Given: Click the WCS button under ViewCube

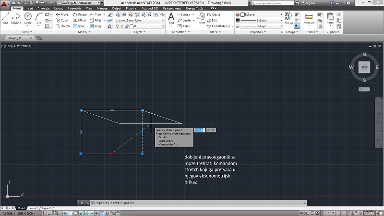Looking at the screenshot, I should tap(364, 89).
